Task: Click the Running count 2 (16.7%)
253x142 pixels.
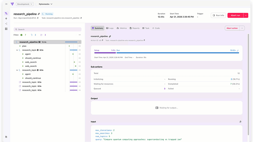Action: 235,79
